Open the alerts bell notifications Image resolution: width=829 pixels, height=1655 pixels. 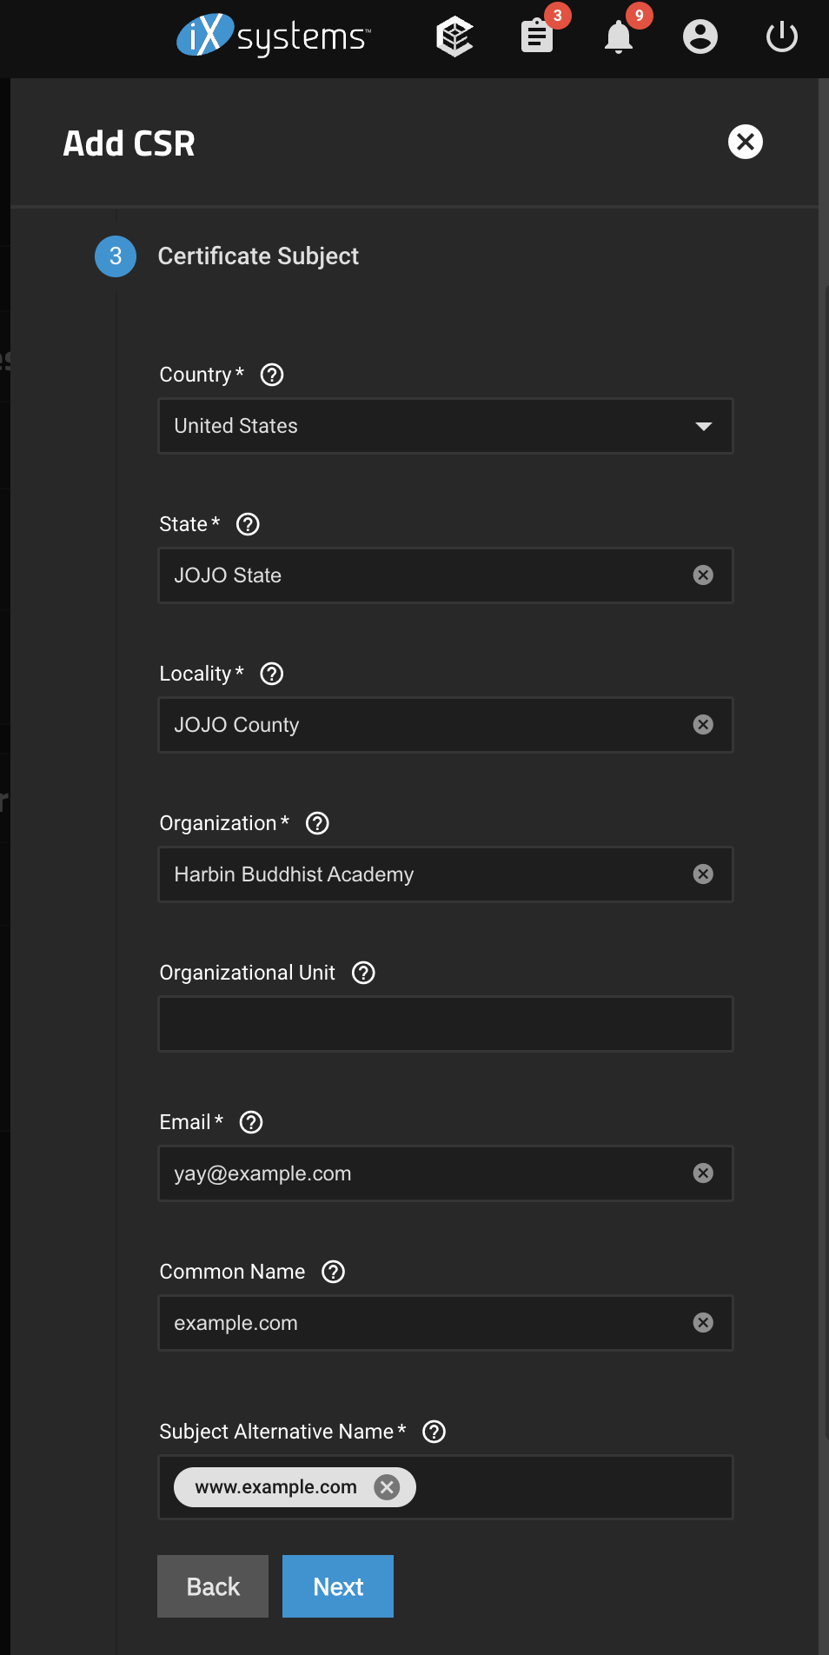[x=619, y=37]
